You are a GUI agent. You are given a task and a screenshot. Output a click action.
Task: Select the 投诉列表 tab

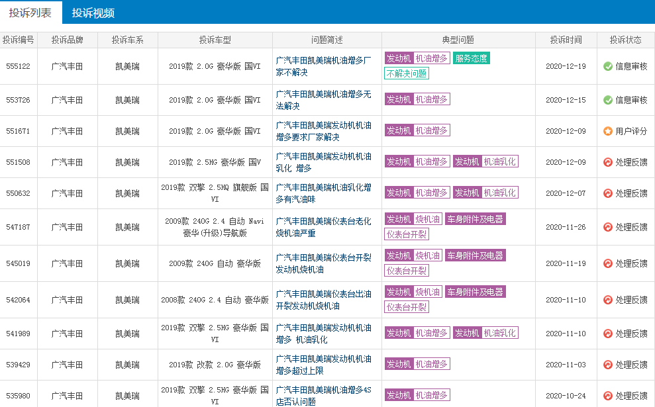(x=30, y=13)
